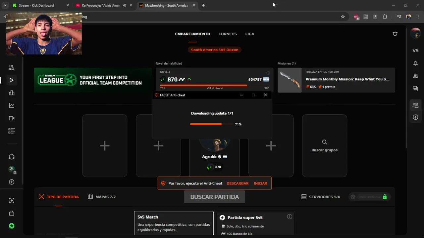Open the VS icon in right sidebar
424x238 pixels.
pyautogui.click(x=415, y=51)
